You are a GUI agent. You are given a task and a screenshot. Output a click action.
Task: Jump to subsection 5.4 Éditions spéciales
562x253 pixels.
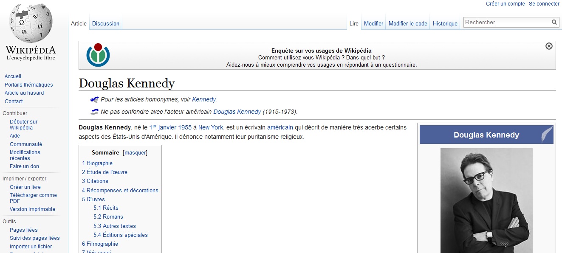(x=121, y=235)
